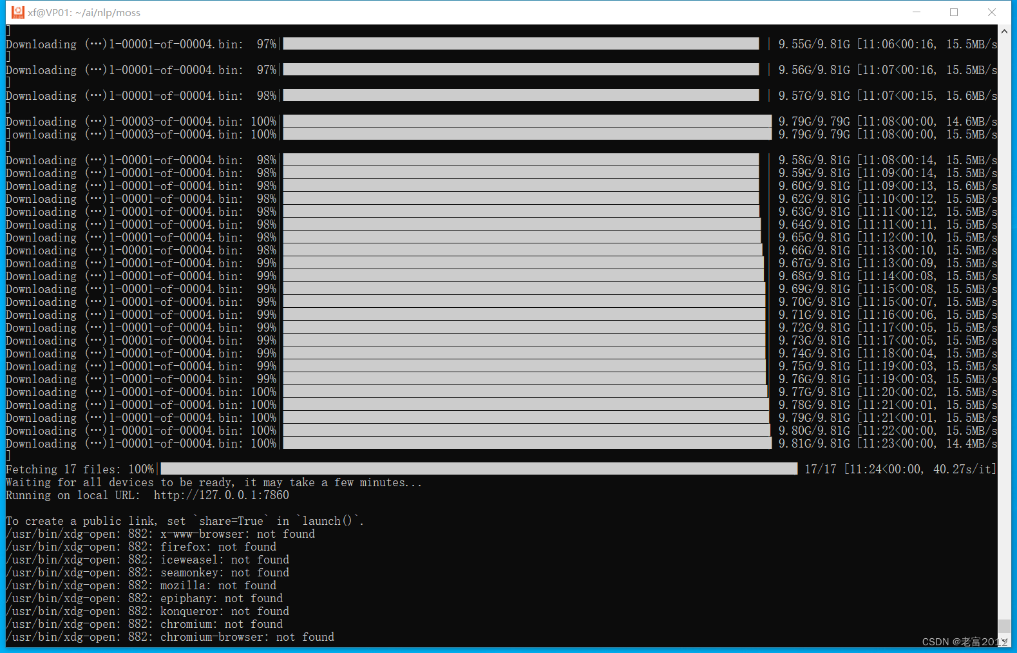This screenshot has height=653, width=1017.
Task: Click the Fetching 17 files progress bar
Action: point(479,469)
